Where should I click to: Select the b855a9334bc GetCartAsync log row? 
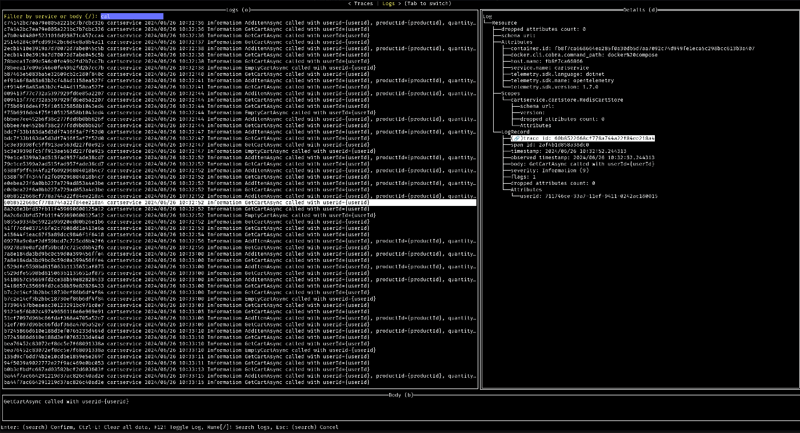pos(240,221)
